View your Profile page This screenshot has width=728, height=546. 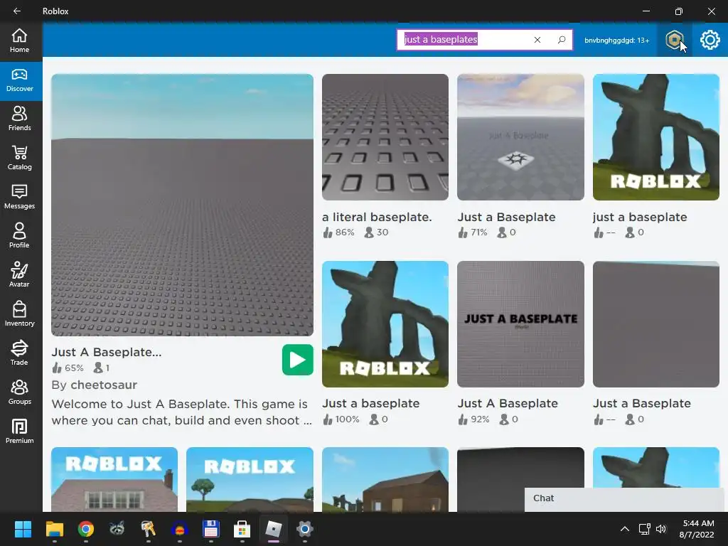point(19,236)
